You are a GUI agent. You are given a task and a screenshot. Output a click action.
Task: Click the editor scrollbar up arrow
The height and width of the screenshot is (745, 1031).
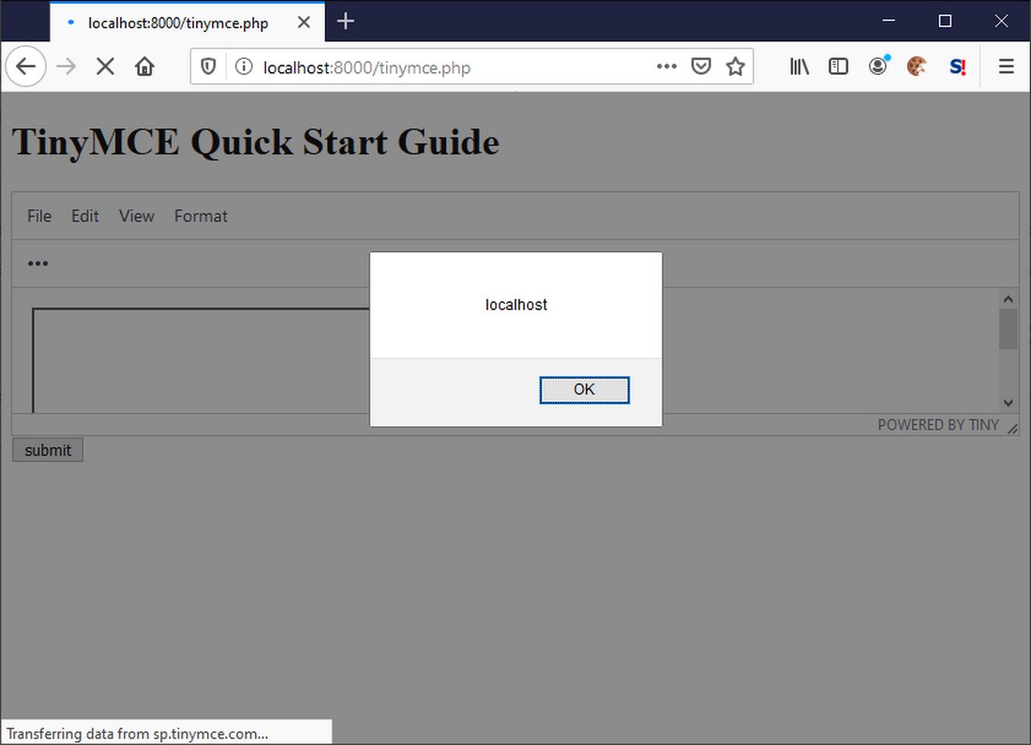(x=1008, y=299)
